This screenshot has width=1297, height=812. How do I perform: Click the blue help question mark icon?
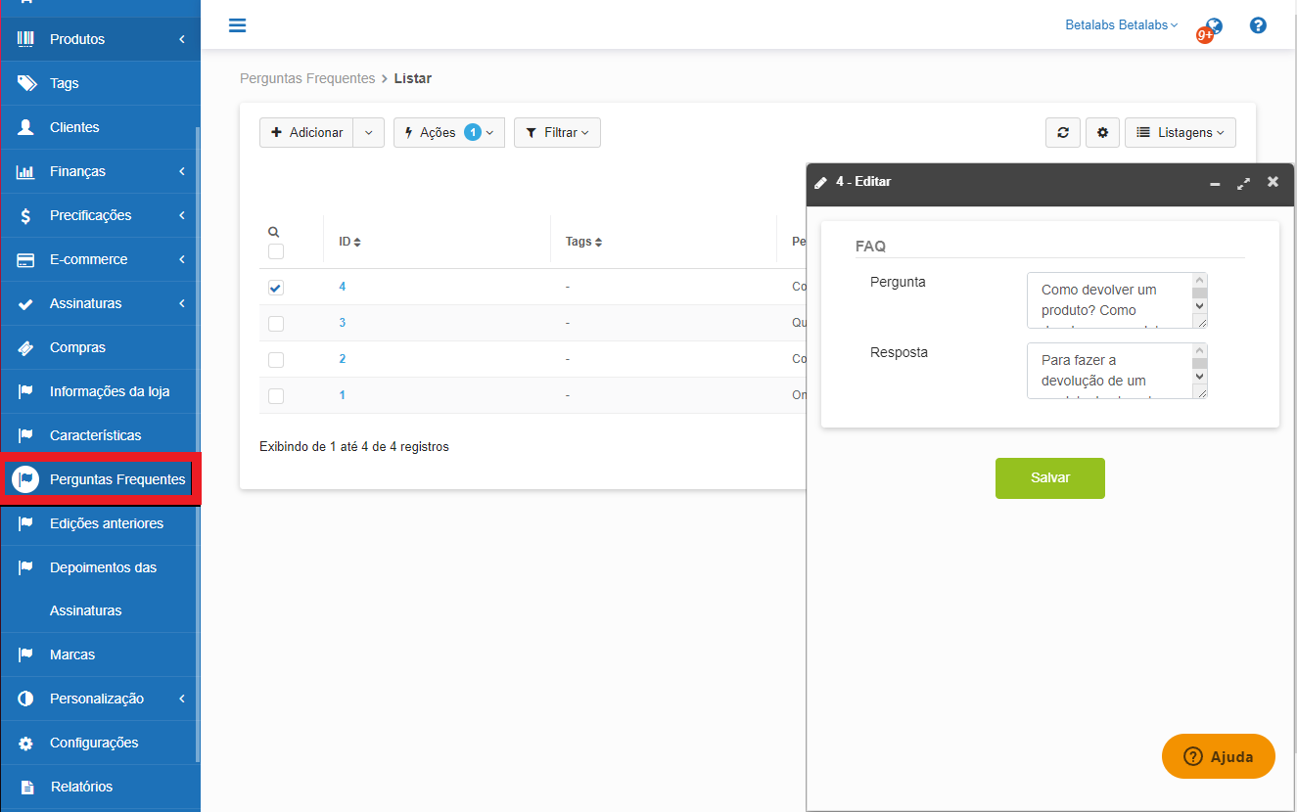click(x=1258, y=25)
